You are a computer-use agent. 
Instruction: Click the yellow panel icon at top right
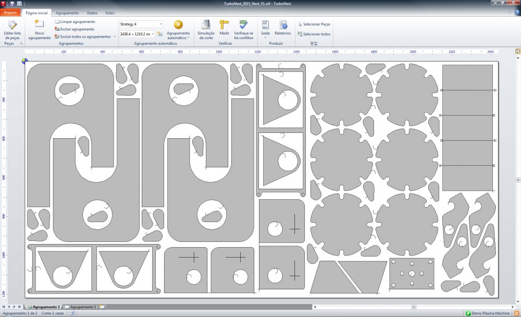point(518,51)
